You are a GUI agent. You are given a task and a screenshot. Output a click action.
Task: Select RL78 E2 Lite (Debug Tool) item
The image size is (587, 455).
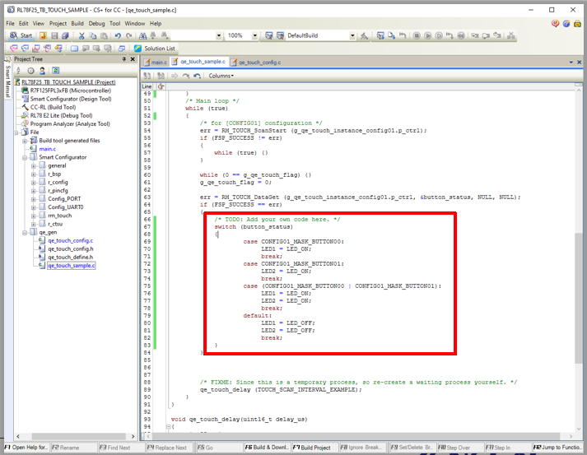point(61,116)
